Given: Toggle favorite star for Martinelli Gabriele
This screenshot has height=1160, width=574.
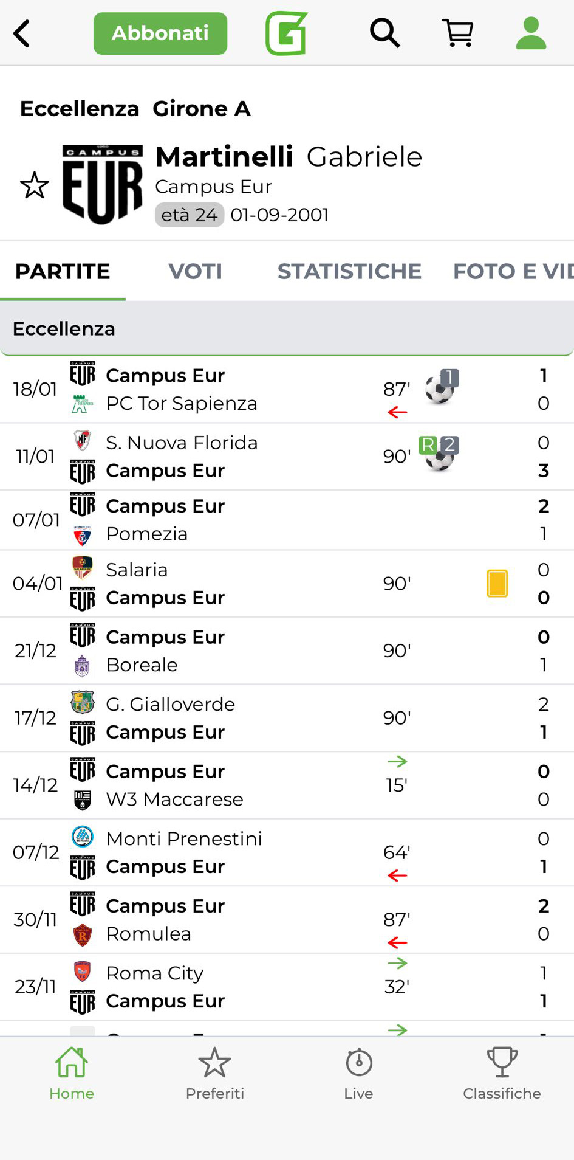Looking at the screenshot, I should point(34,185).
